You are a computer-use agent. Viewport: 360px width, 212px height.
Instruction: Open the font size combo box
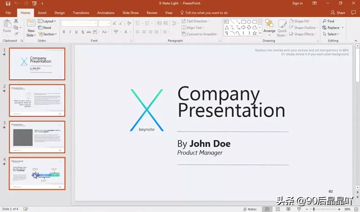[105, 23]
